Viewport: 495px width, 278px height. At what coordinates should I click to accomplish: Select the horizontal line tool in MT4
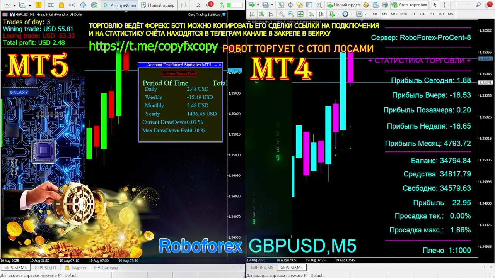(465, 5)
